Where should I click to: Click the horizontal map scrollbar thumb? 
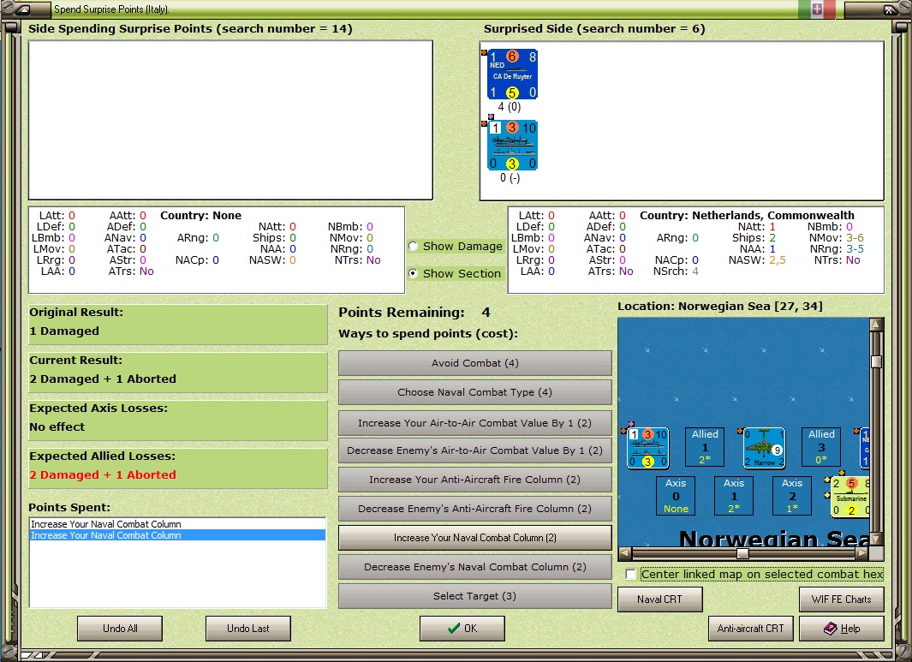click(742, 553)
